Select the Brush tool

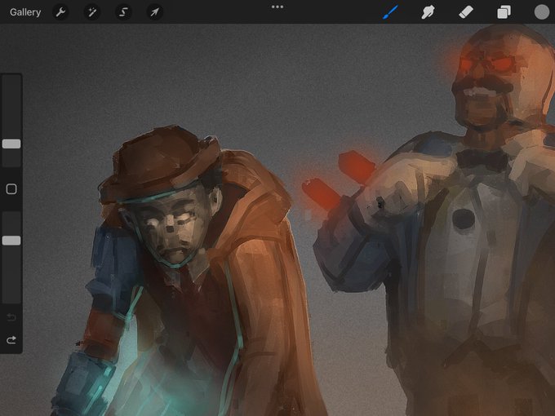click(391, 12)
